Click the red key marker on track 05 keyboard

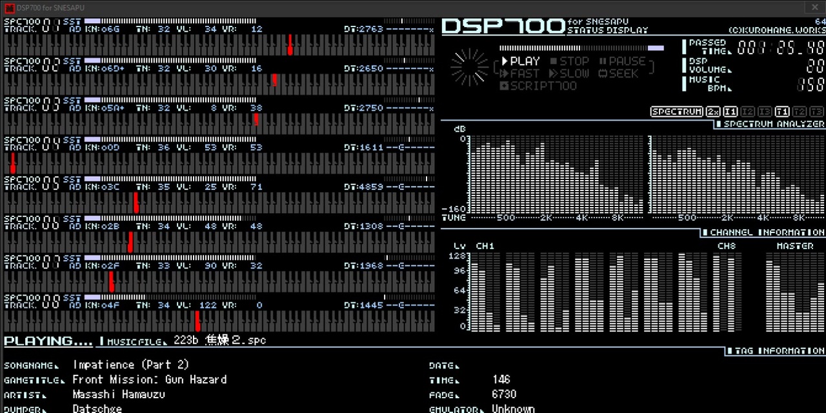pos(136,202)
